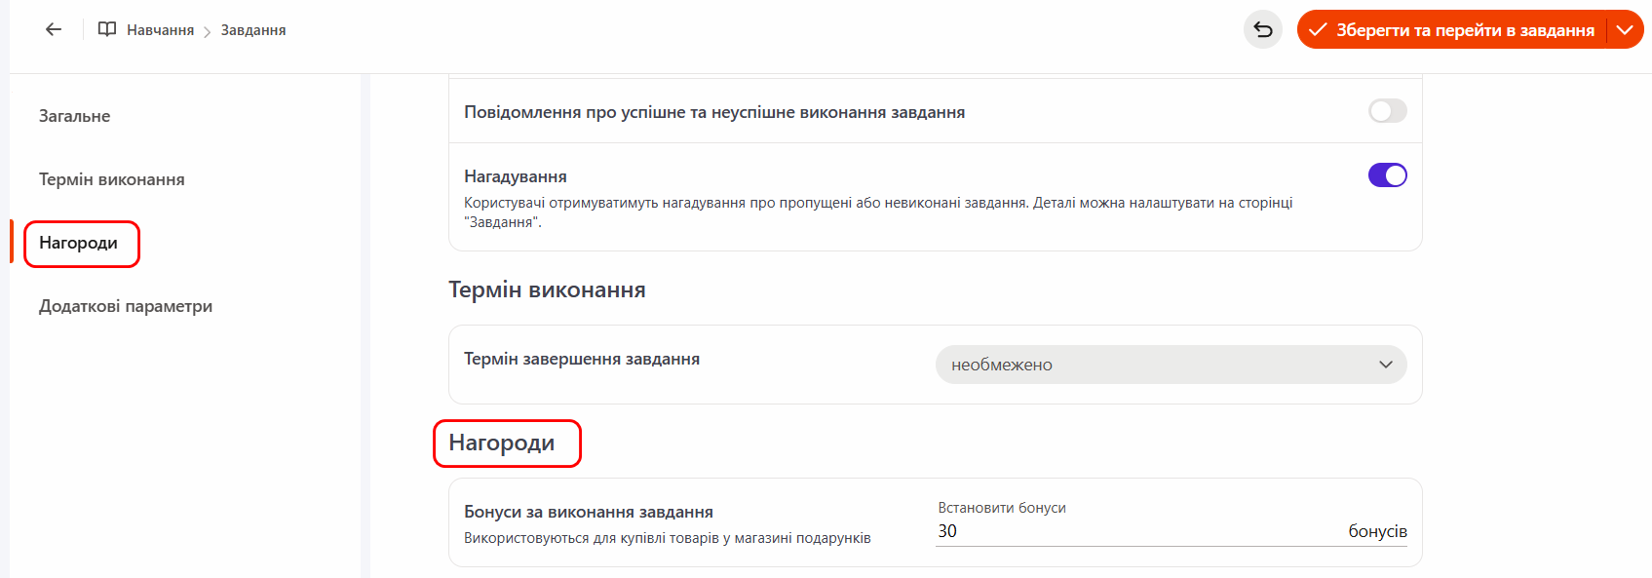Click the bonus amount input field
Image resolution: width=1652 pixels, height=578 pixels.
(x=1131, y=531)
